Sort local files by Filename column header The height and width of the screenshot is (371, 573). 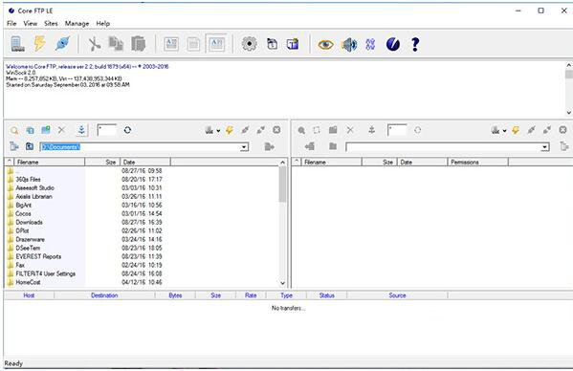coord(50,163)
